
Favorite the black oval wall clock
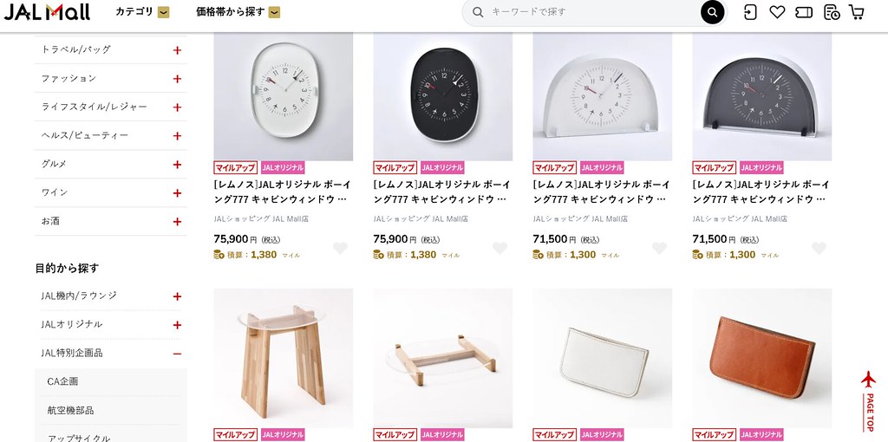(x=499, y=248)
